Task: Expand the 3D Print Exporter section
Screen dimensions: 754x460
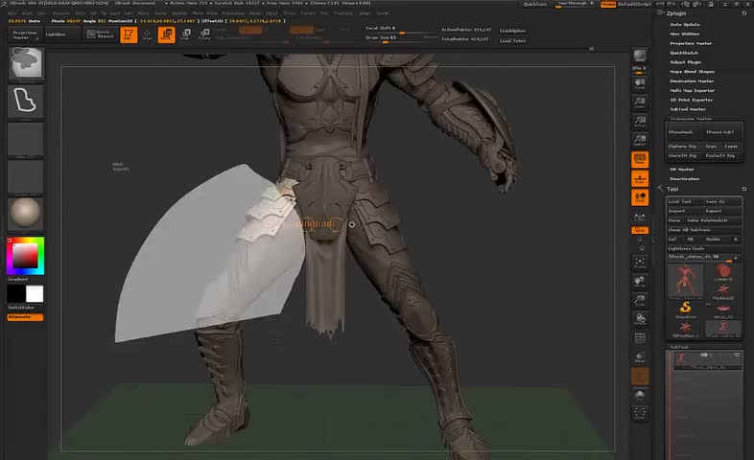Action: (x=692, y=100)
